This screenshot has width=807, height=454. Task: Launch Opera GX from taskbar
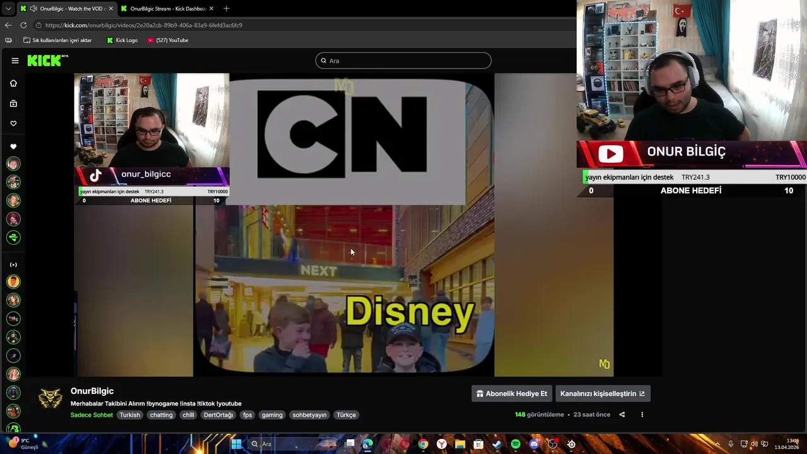point(386,444)
